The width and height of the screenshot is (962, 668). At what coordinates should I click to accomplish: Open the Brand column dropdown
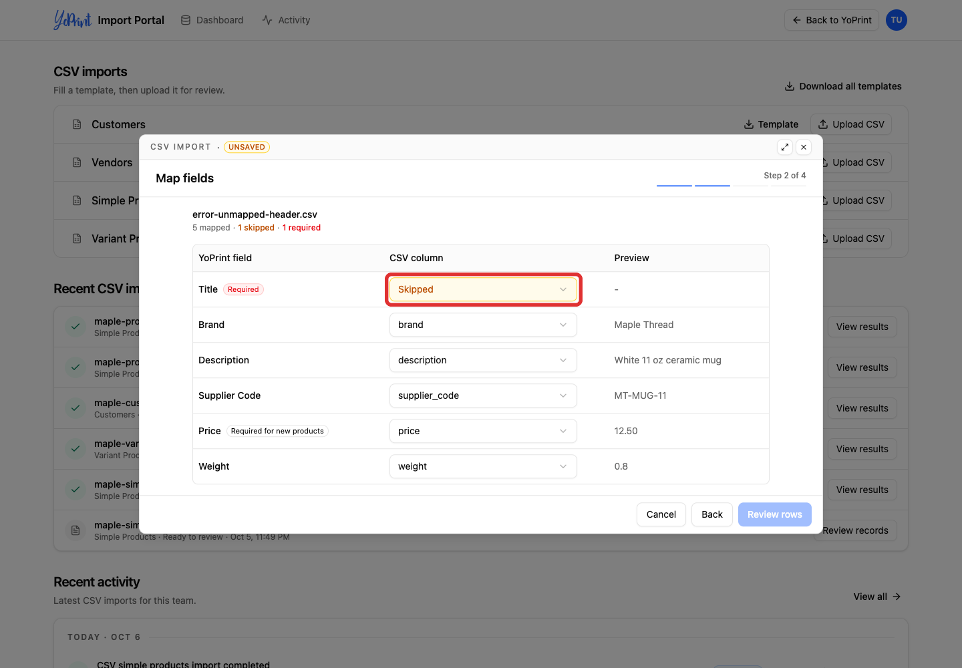tap(483, 325)
